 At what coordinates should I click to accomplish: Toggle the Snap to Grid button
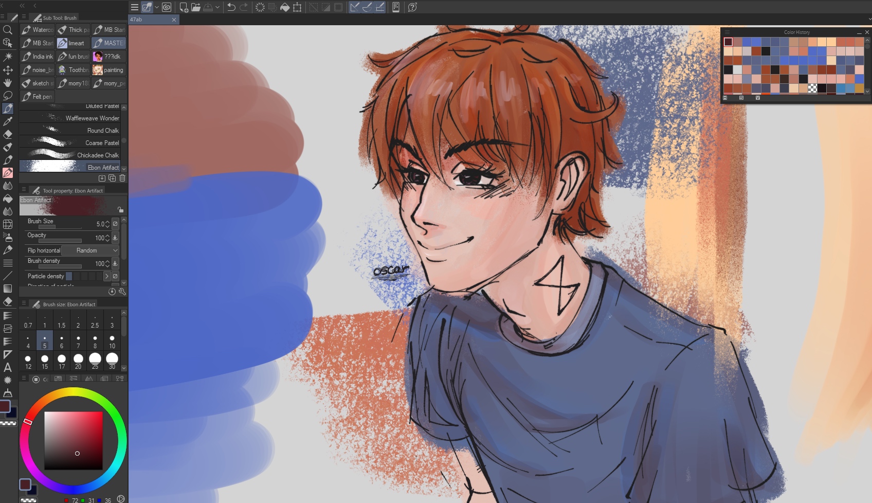(380, 7)
